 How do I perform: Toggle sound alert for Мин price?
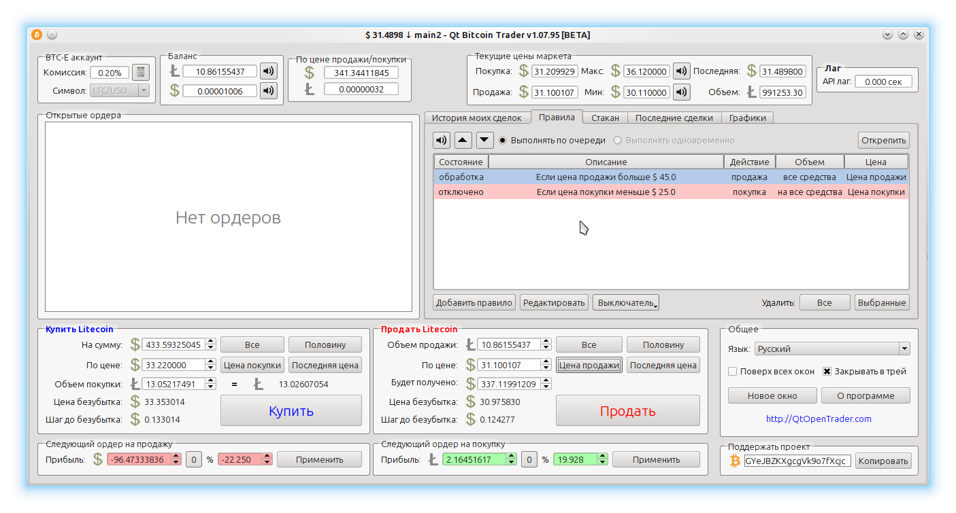pyautogui.click(x=682, y=92)
